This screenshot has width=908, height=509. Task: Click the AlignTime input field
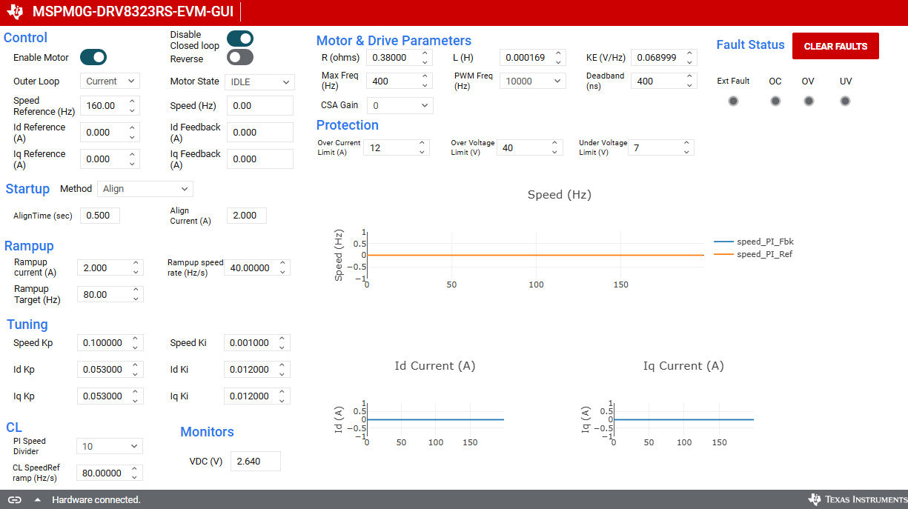click(99, 216)
